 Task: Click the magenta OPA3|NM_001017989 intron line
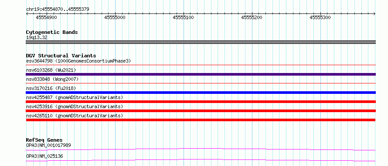point(201,149)
